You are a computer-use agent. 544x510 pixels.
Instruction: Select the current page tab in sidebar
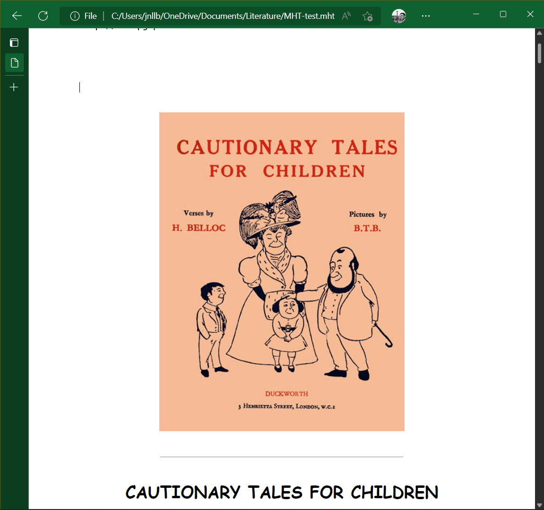click(x=14, y=63)
